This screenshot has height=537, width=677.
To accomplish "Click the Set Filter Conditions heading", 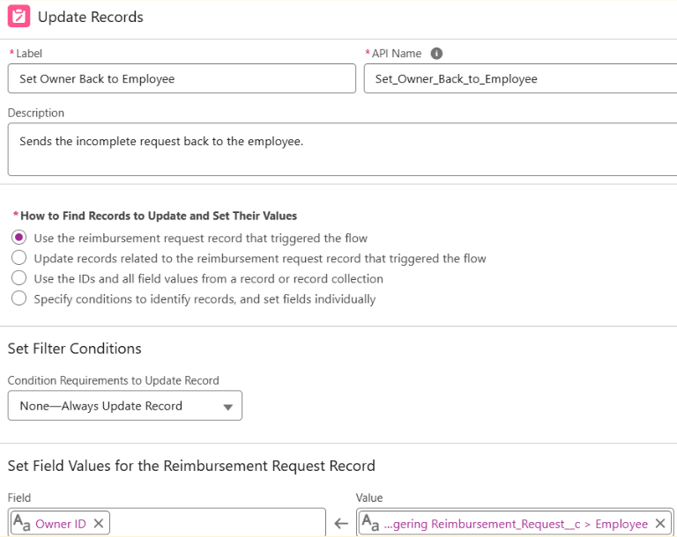I will pyautogui.click(x=74, y=349).
